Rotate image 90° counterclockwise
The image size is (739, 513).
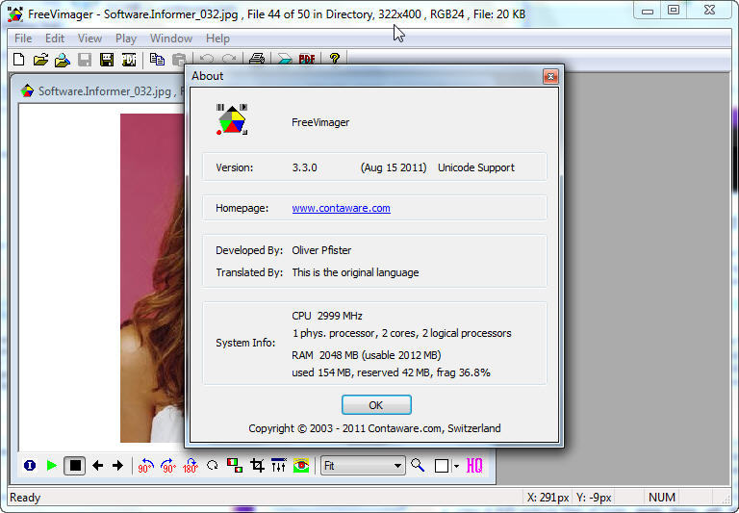[x=145, y=466]
